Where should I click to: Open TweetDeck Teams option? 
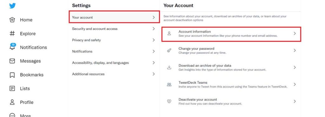(x=231, y=85)
